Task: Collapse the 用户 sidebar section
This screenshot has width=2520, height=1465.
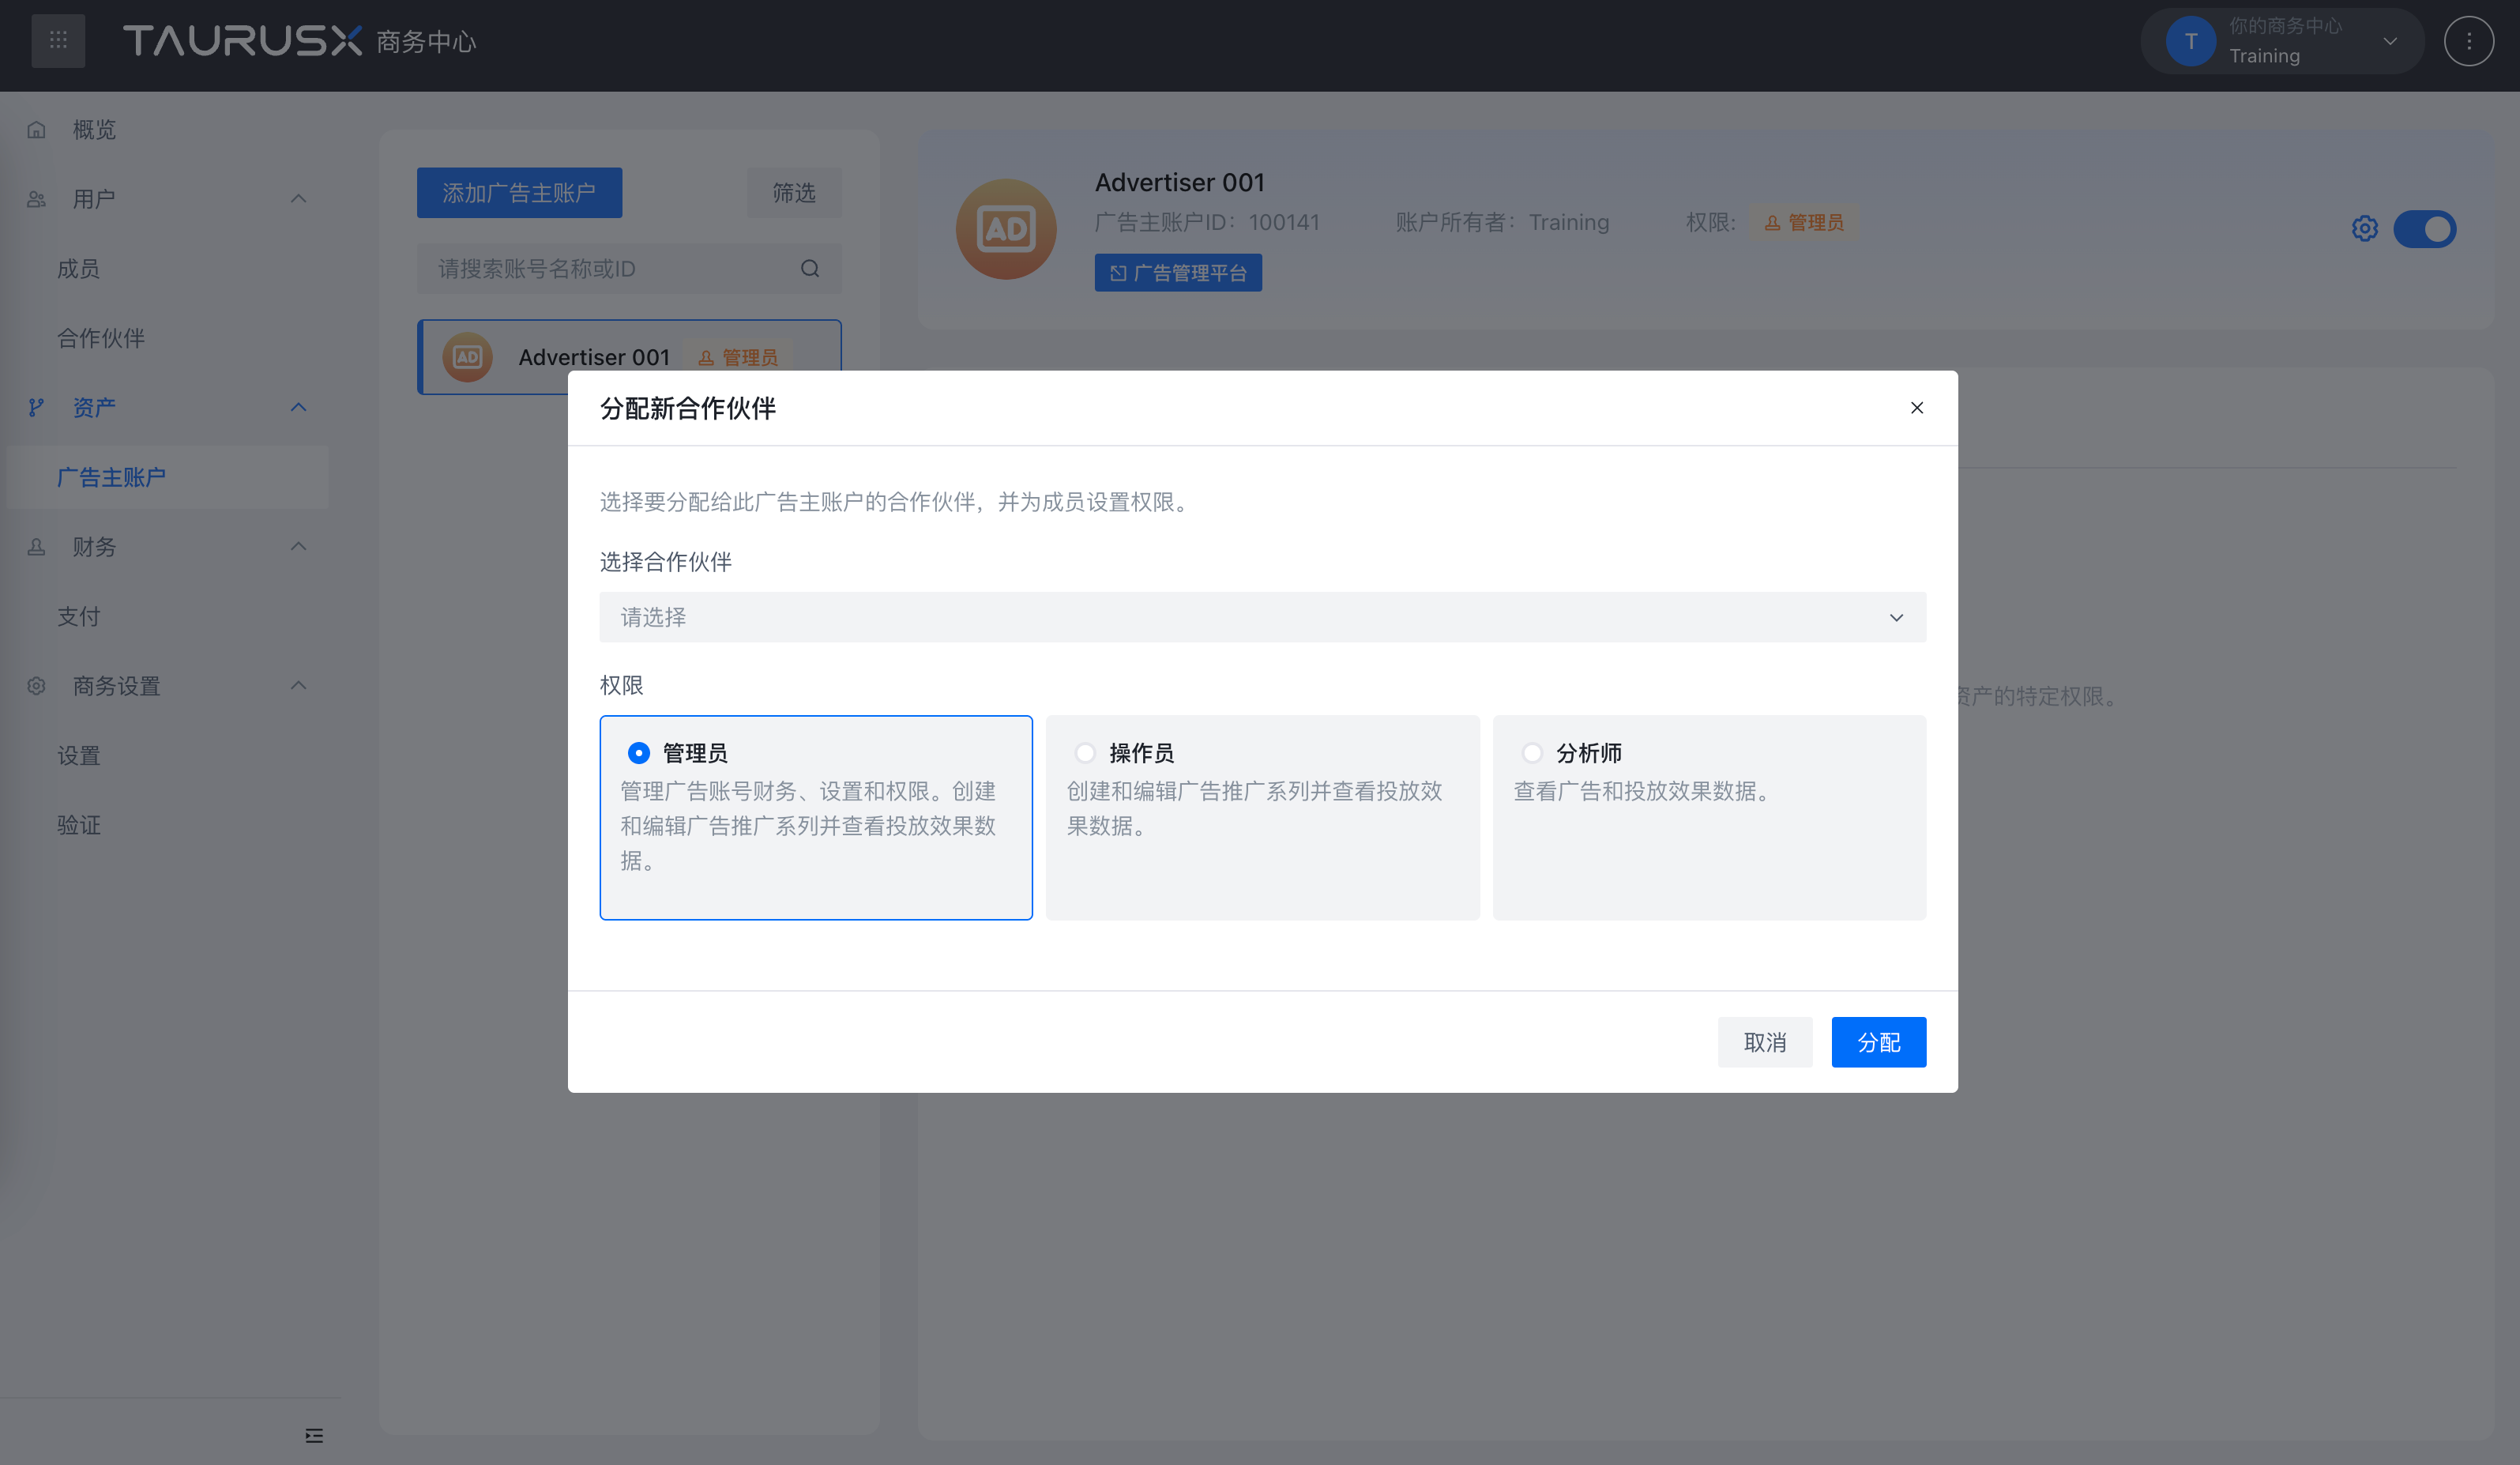Action: point(298,199)
